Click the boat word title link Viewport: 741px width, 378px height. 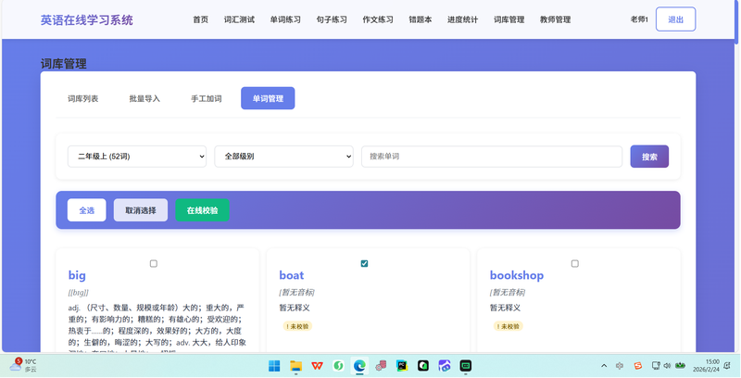coord(291,275)
